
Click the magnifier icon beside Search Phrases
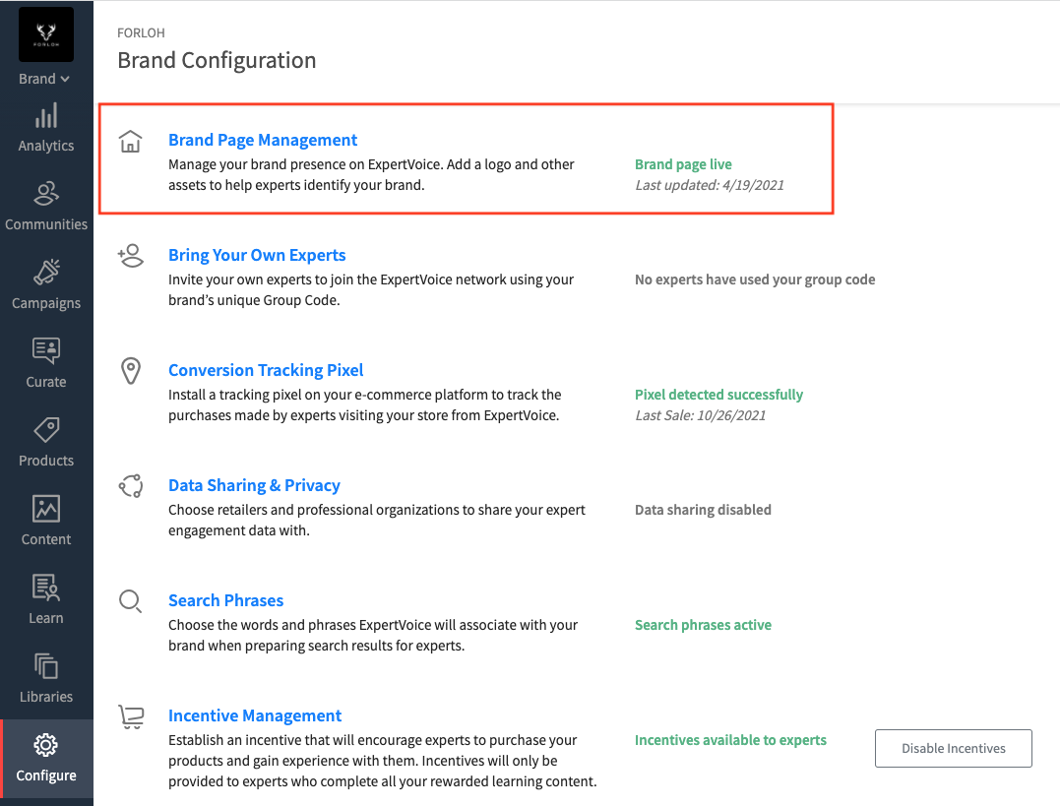[131, 601]
